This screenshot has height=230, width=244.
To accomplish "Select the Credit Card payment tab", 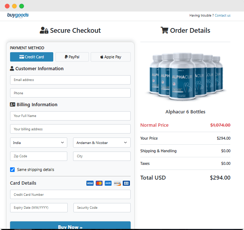I will [32, 57].
